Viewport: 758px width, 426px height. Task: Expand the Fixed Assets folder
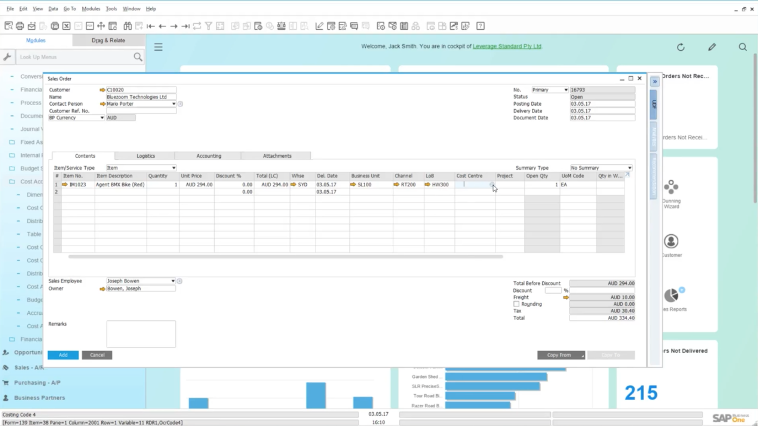[12, 142]
